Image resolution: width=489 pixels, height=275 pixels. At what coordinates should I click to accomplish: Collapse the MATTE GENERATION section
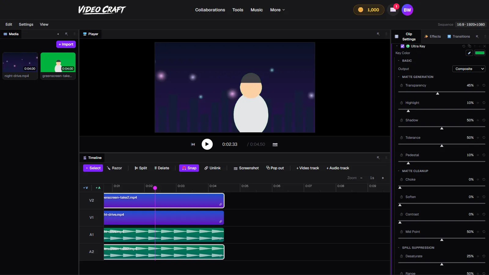tap(399, 77)
